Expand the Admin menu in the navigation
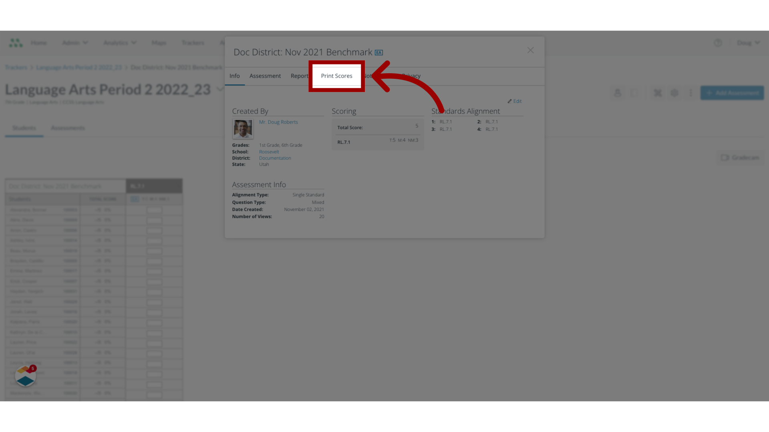The image size is (769, 432). [75, 43]
